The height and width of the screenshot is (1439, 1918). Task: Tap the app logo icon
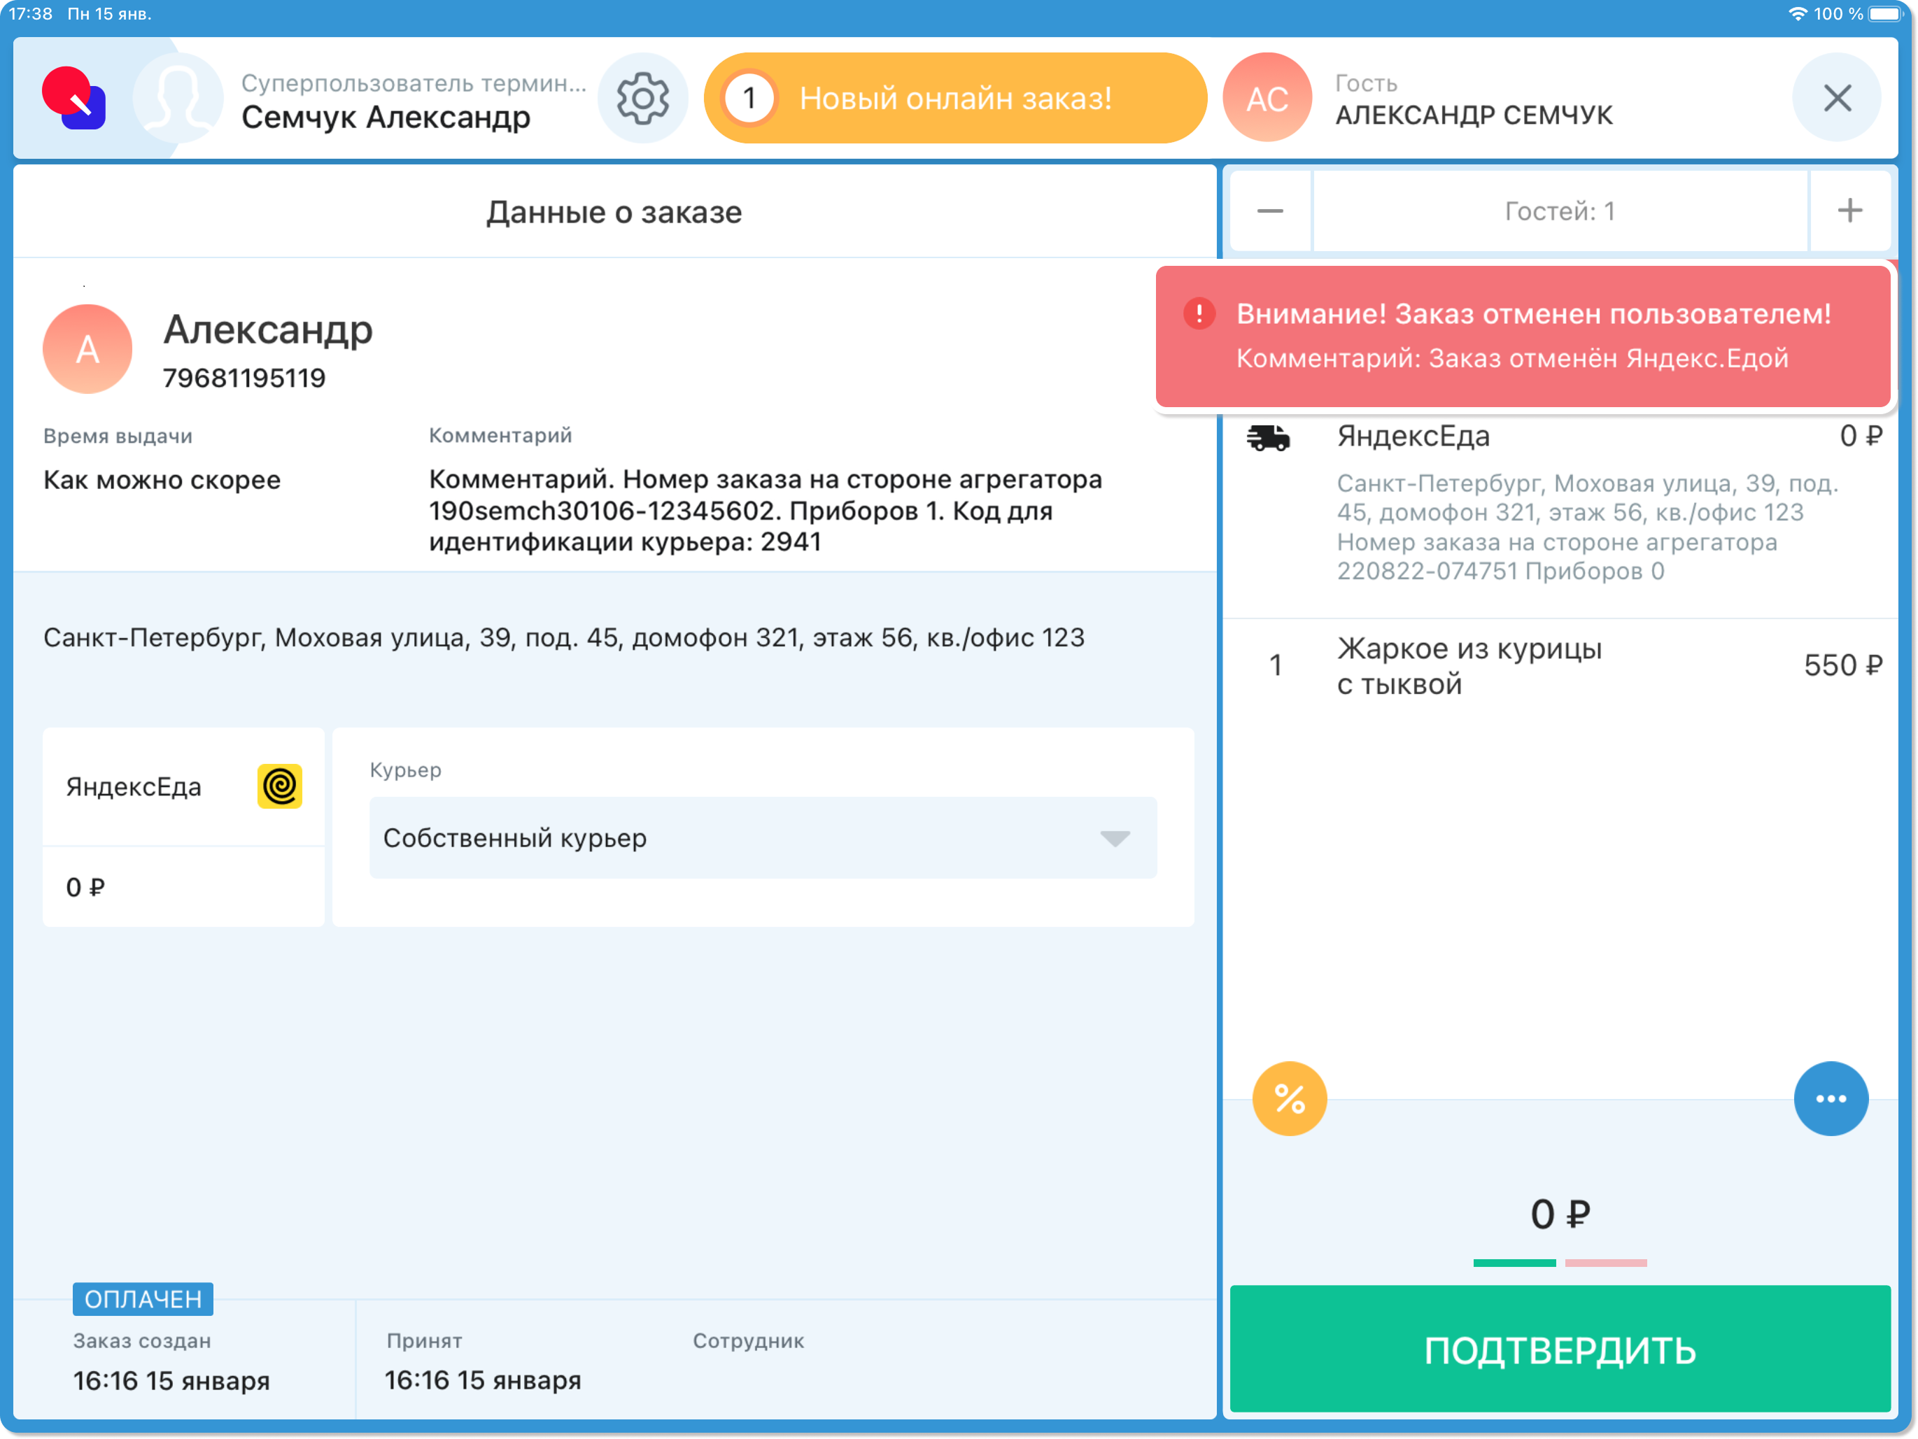pyautogui.click(x=75, y=98)
